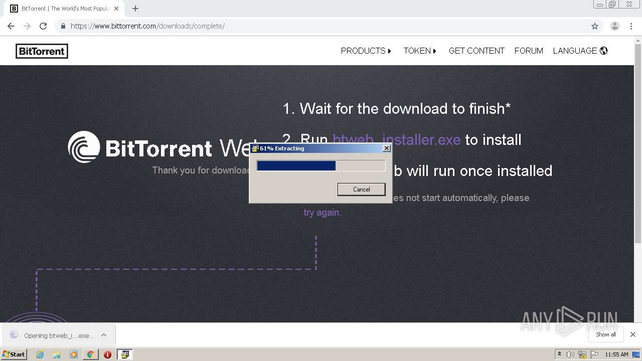
Task: Open the FORUM link
Action: 529,51
